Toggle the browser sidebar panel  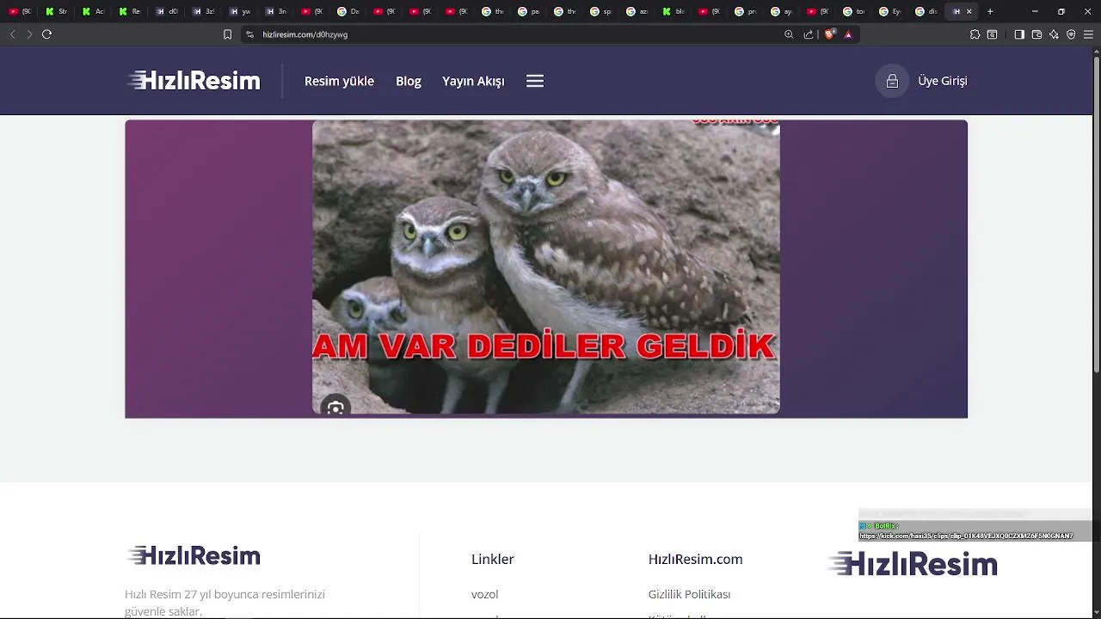pyautogui.click(x=1019, y=34)
